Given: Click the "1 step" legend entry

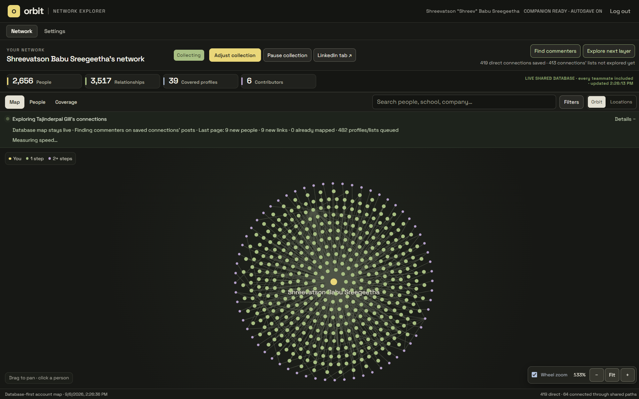Looking at the screenshot, I should [x=35, y=158].
